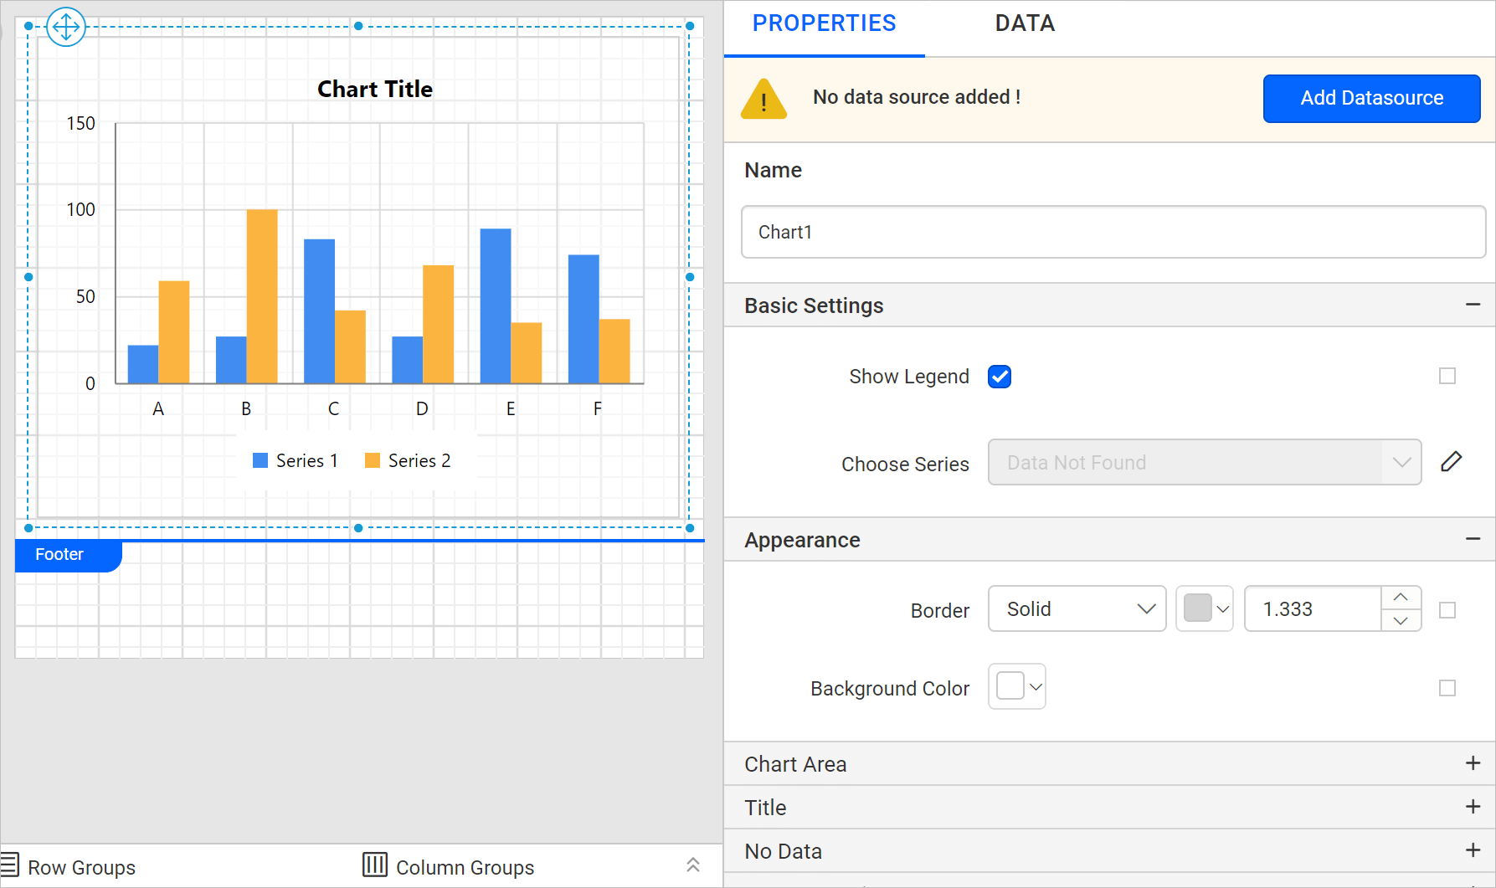
Task: Click the Row Groups icon
Action: coord(11,865)
